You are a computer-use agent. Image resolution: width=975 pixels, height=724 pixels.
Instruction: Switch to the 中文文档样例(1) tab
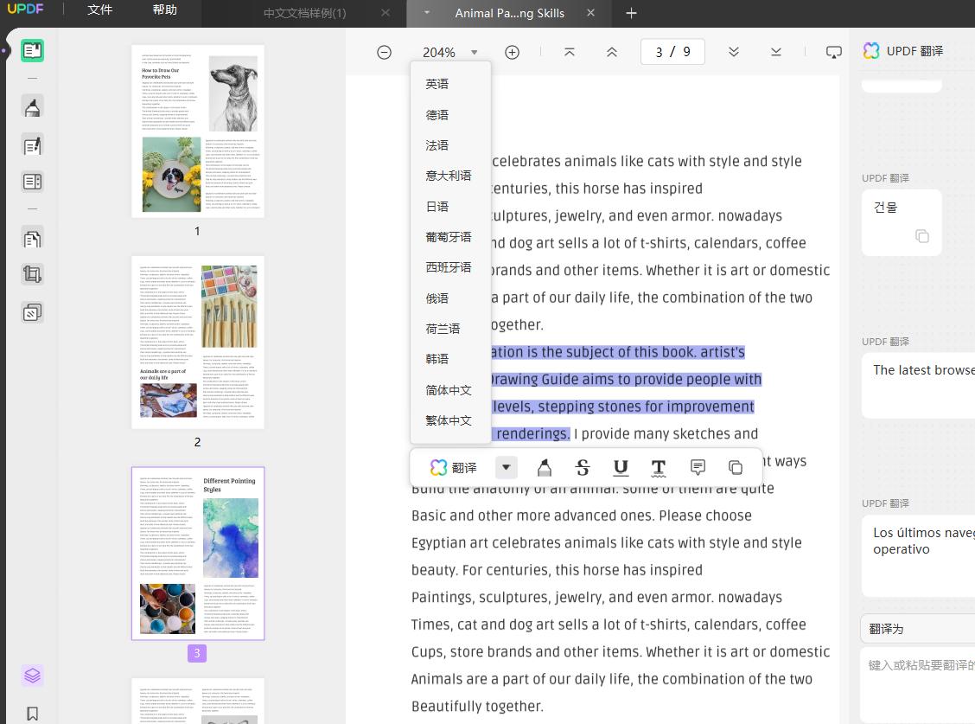click(x=304, y=13)
